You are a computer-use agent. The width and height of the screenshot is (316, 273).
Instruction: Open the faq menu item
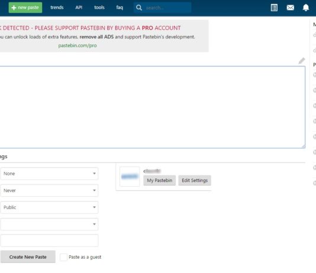pyautogui.click(x=120, y=8)
